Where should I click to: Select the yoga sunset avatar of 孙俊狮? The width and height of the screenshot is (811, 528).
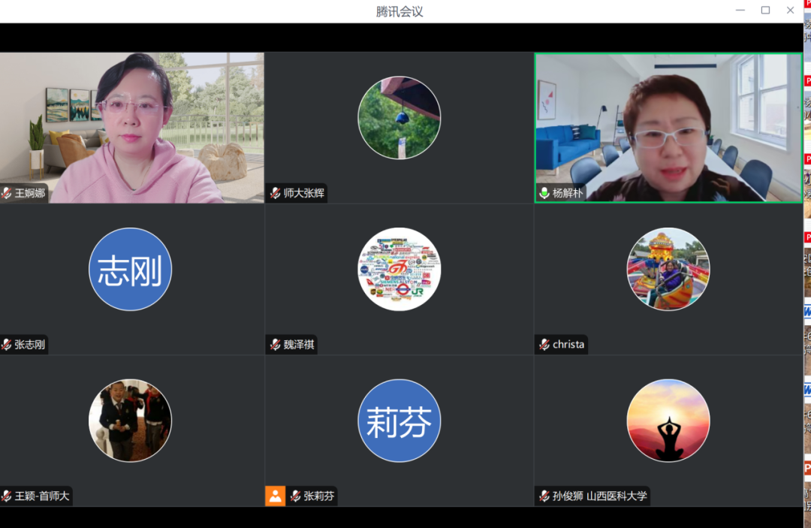tap(668, 421)
